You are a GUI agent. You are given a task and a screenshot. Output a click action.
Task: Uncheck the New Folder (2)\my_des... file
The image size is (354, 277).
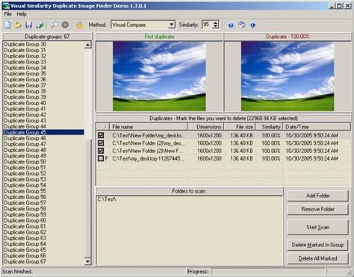click(101, 143)
